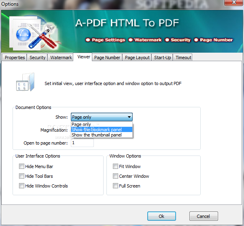Go to the Page Number tab
244x226 pixels.
coord(107,58)
